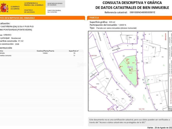This screenshot has height=129, width=172.
Task: Click the '01' parcel label on map
Action: click(x=124, y=56)
